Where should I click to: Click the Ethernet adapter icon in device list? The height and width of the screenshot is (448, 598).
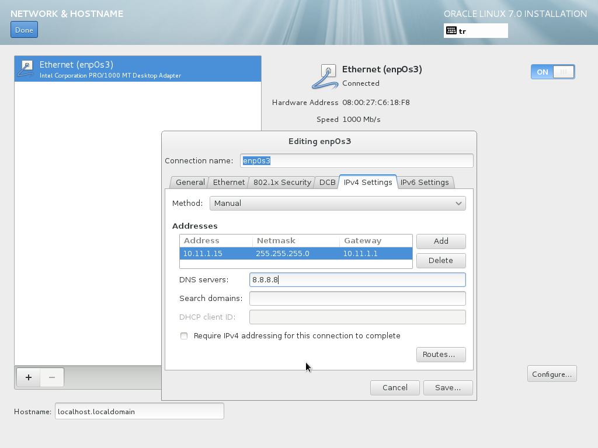(x=26, y=68)
